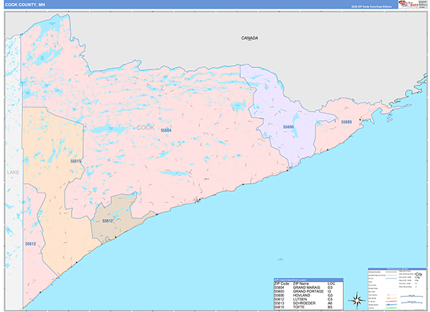Click the City legend heading in bottom-right
Image resolution: width=430 pixels, height=312 pixels.
click(417, 273)
